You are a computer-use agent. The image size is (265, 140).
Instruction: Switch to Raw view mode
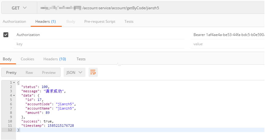[x=29, y=73]
